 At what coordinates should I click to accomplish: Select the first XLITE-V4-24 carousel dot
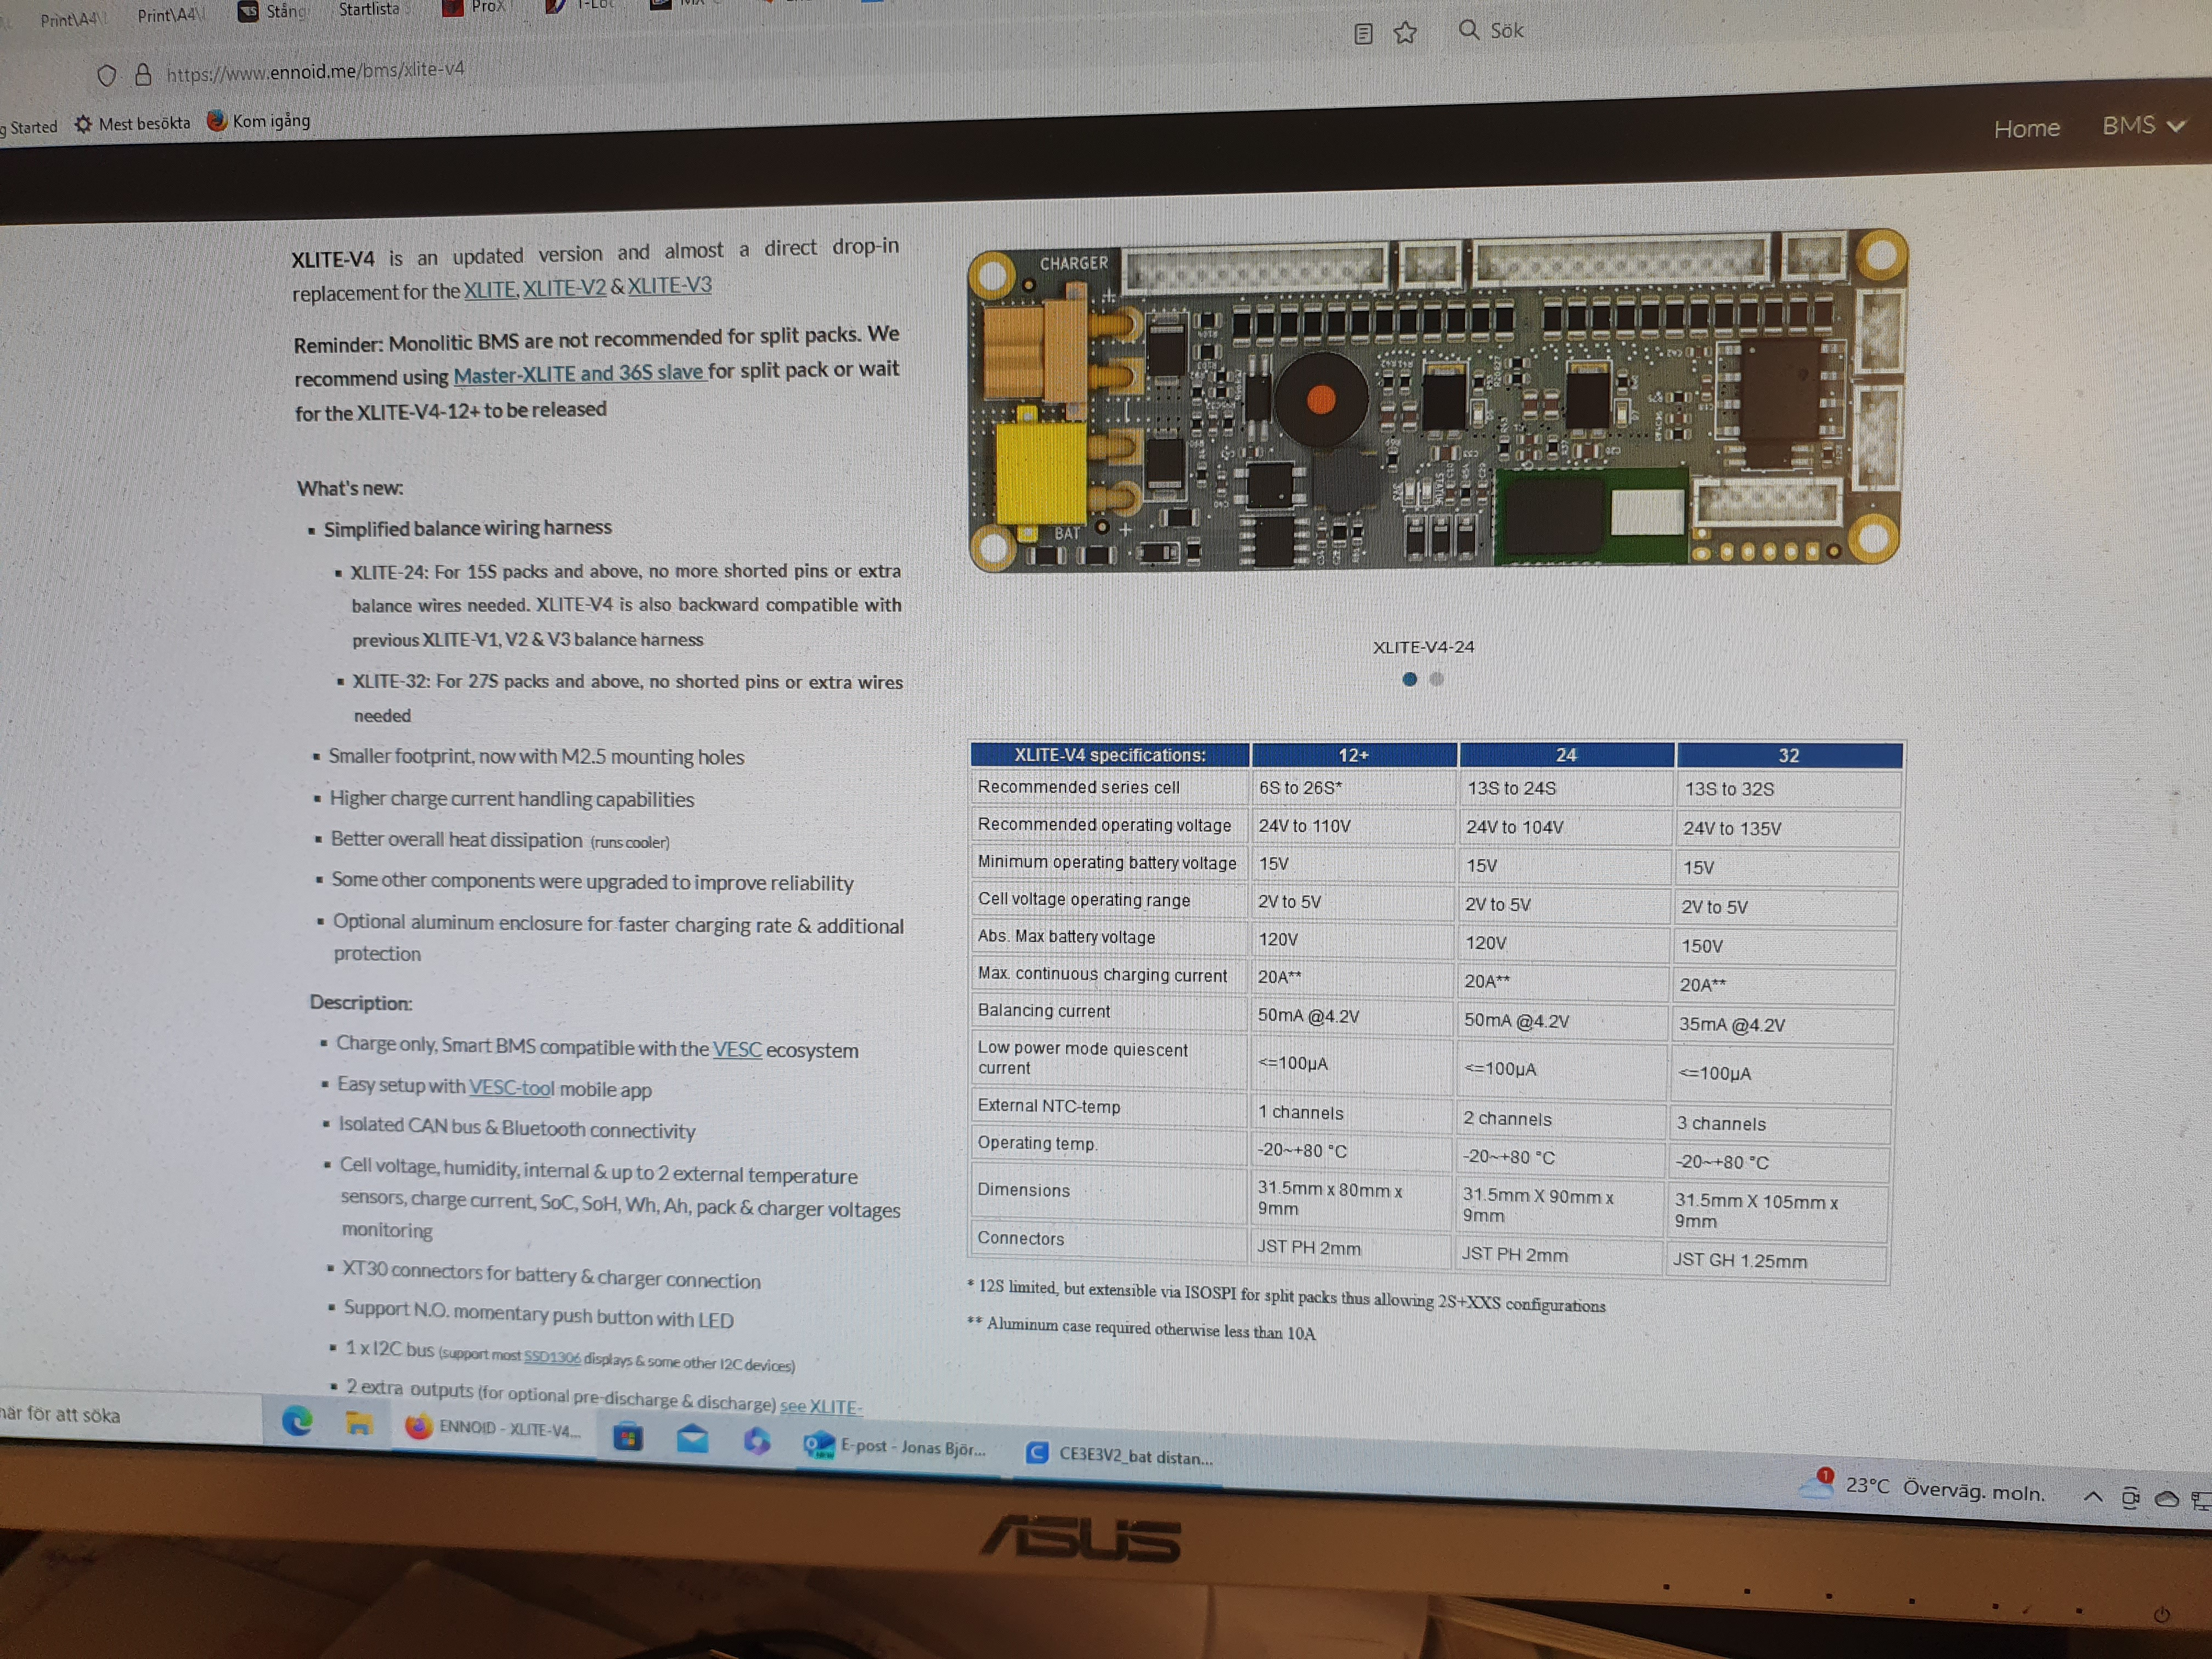coord(1409,679)
